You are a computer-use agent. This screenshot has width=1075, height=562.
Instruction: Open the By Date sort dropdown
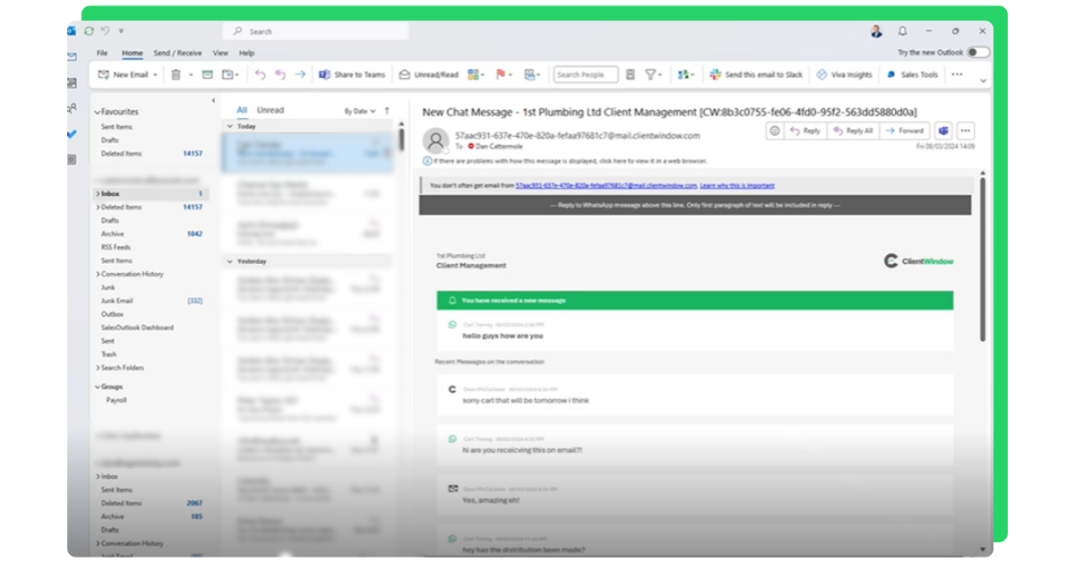360,111
